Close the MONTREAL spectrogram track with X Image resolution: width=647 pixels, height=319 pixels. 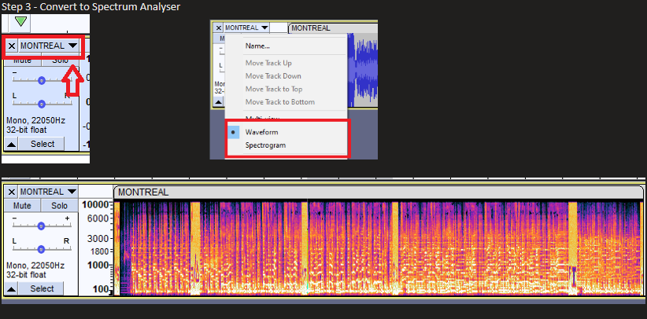(x=10, y=192)
